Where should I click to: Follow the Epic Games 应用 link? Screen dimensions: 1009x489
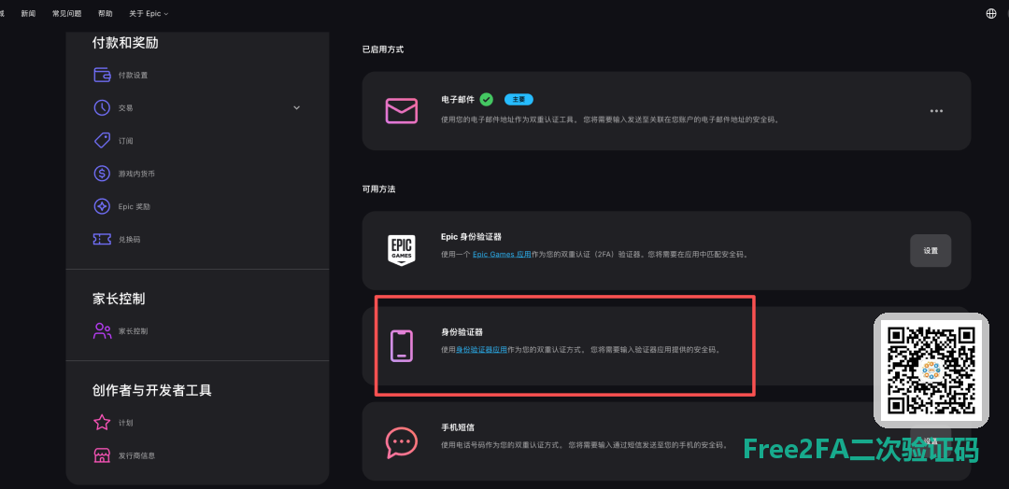502,255
